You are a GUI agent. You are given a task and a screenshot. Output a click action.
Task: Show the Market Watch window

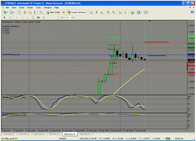[x=19, y=12]
